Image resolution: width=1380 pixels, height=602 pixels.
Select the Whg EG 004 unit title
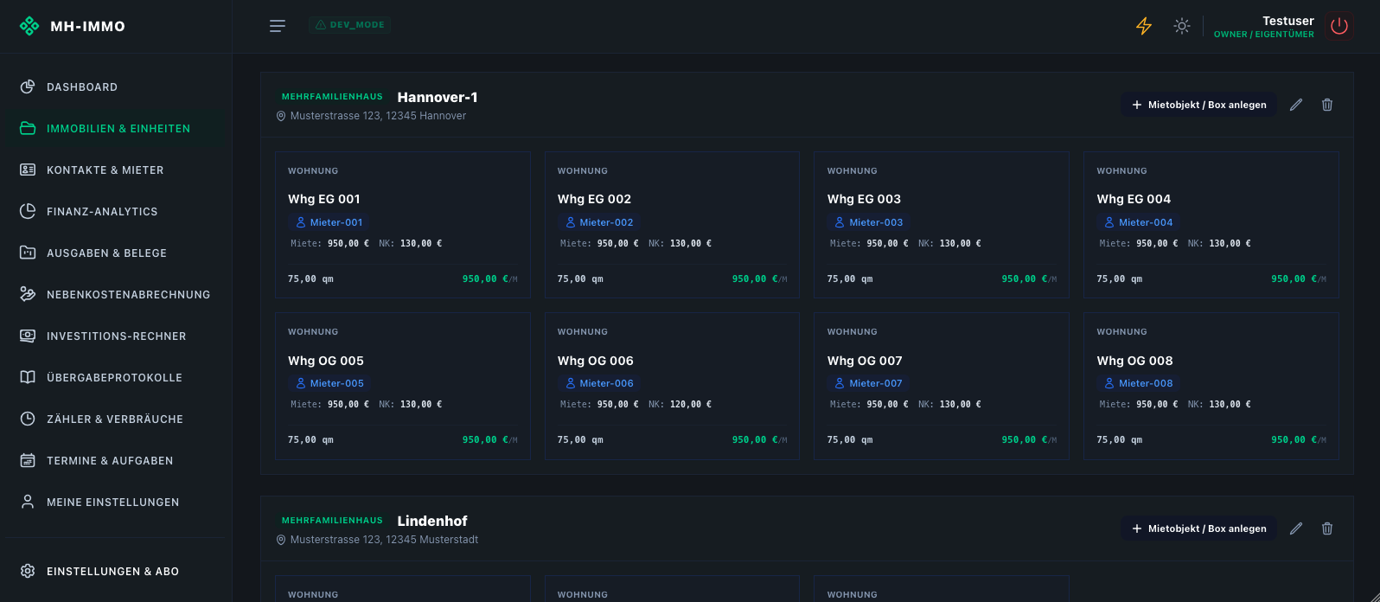coord(1134,199)
